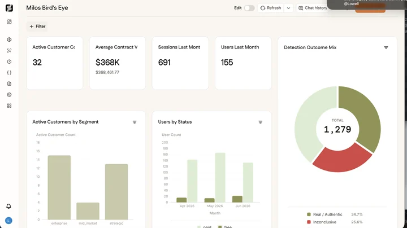This screenshot has width=407, height=228.
Task: Open the settings gear icon in sidebar
Action: pyautogui.click(x=9, y=95)
